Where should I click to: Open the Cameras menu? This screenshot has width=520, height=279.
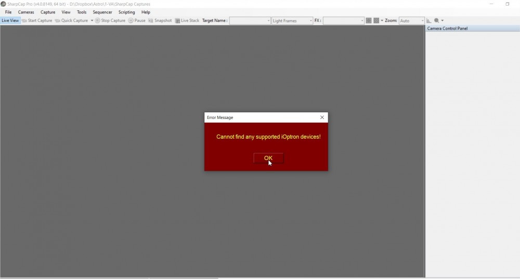pyautogui.click(x=26, y=12)
